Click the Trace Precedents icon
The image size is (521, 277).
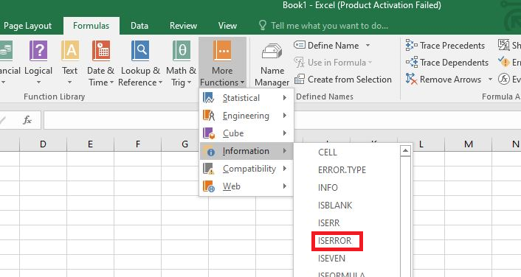[411, 45]
